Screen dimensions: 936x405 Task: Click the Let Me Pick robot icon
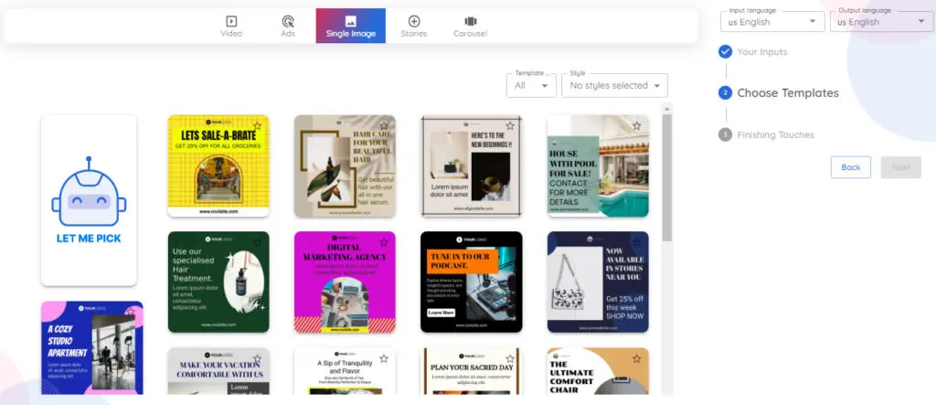(89, 190)
